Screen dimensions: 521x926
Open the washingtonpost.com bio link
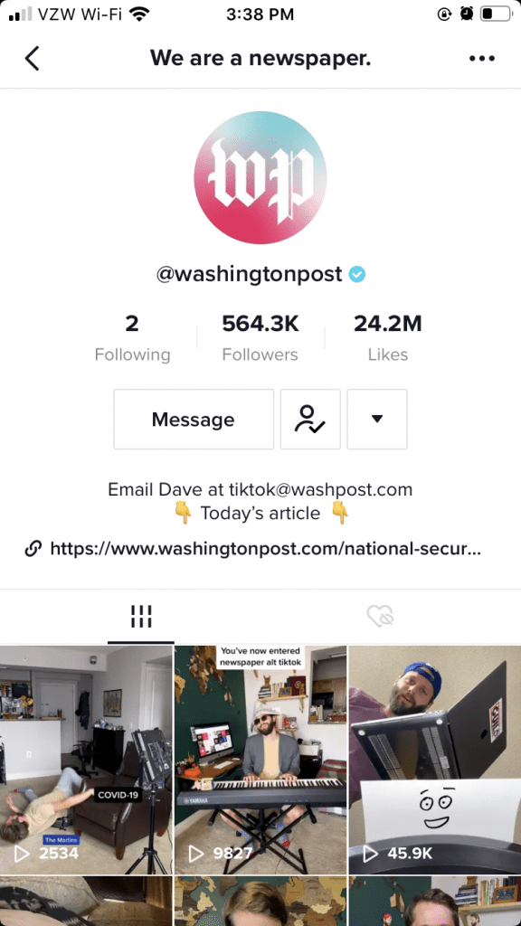[x=265, y=549]
